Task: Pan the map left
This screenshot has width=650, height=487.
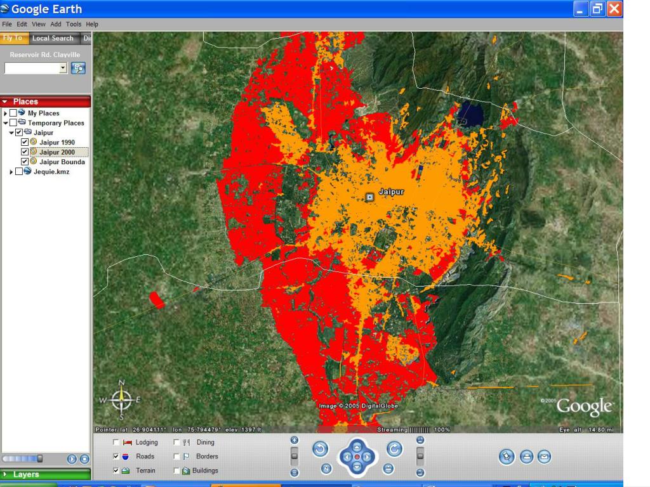Action: [347, 457]
